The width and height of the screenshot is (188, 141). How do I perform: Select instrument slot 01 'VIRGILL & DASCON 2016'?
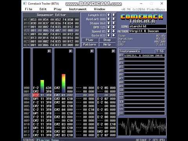point(144,56)
